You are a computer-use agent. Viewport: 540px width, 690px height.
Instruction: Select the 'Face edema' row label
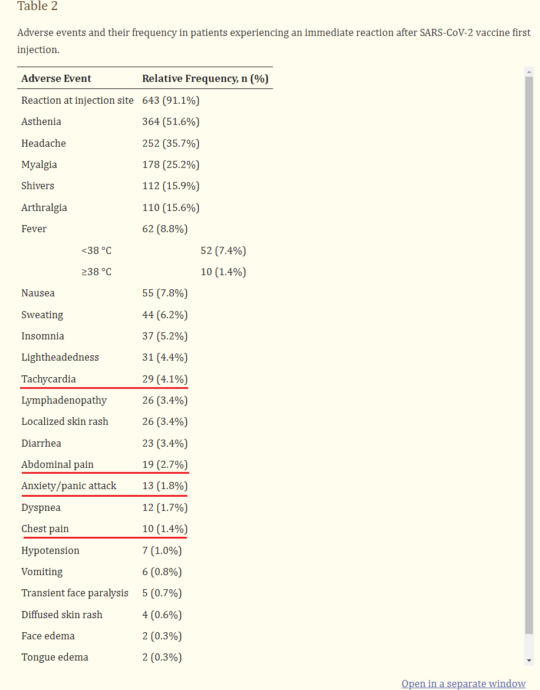(x=48, y=636)
